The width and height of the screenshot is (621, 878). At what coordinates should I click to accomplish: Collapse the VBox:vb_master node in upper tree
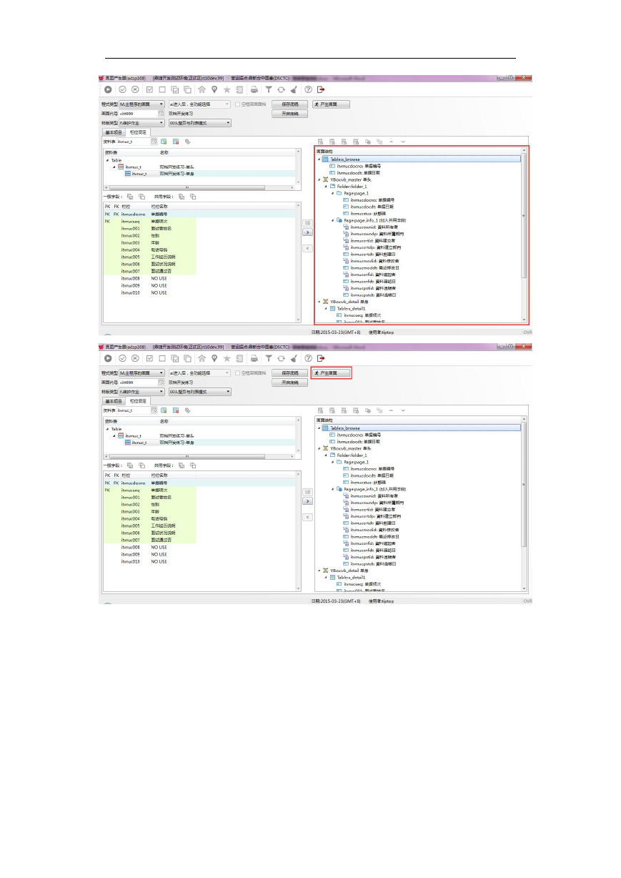click(x=319, y=179)
